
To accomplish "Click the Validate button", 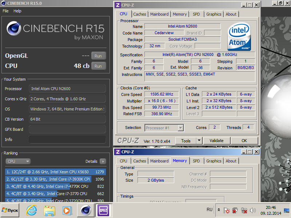I will (216, 141).
